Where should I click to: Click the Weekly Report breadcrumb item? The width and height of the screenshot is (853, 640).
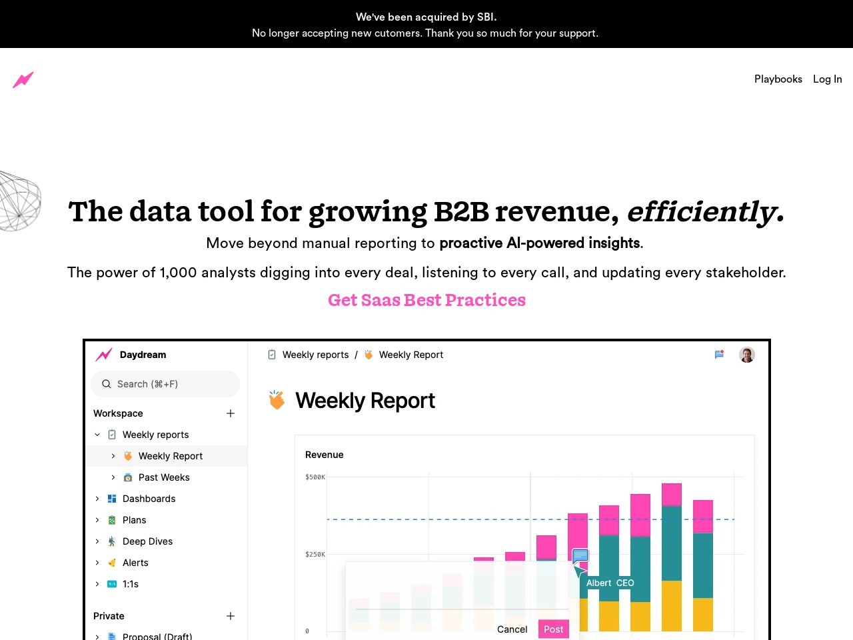(411, 355)
